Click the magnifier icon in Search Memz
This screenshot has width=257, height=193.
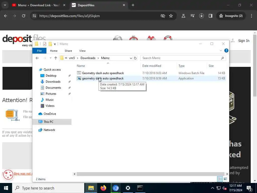coord(222,58)
